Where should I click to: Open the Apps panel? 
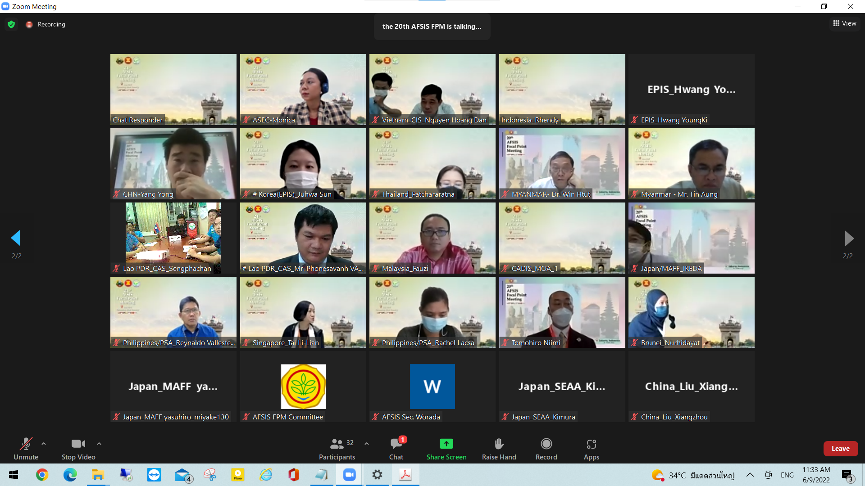click(x=591, y=449)
